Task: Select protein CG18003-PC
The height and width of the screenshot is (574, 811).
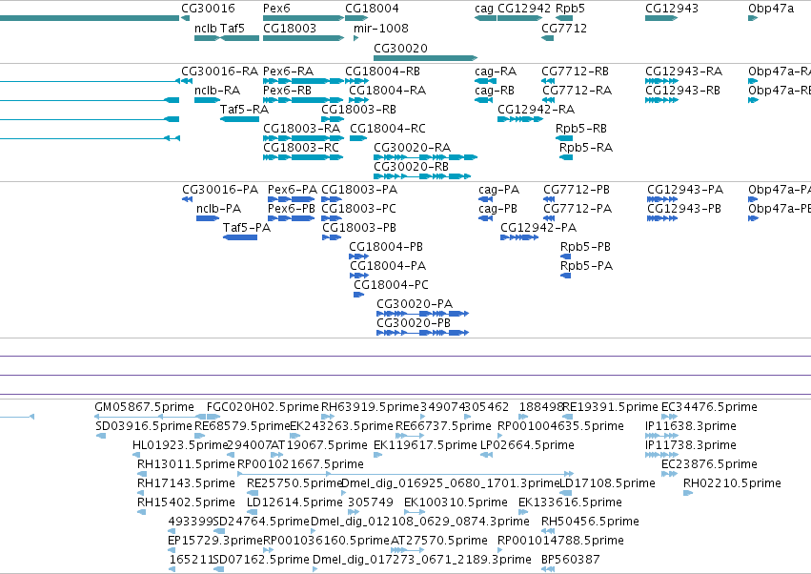Action: tap(359, 209)
